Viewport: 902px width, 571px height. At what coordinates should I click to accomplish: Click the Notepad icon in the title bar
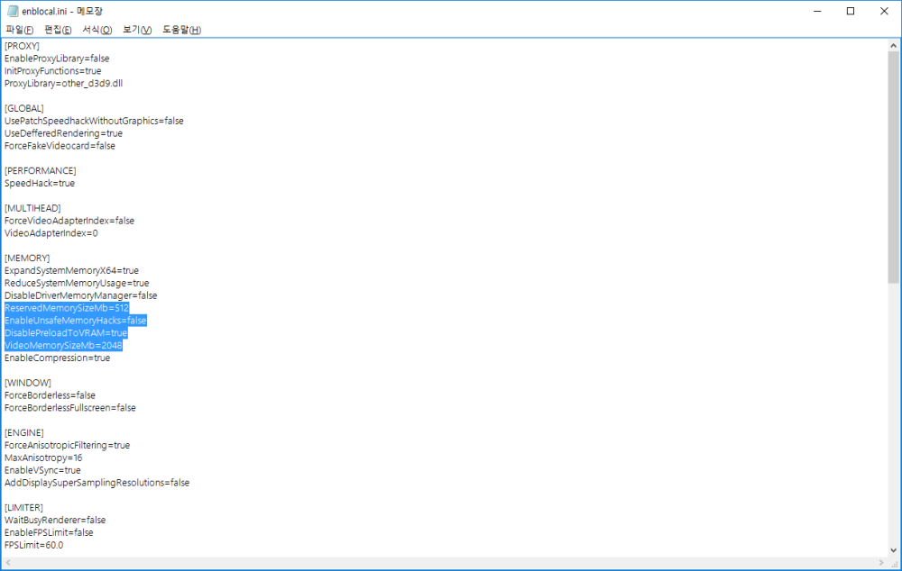click(x=11, y=12)
